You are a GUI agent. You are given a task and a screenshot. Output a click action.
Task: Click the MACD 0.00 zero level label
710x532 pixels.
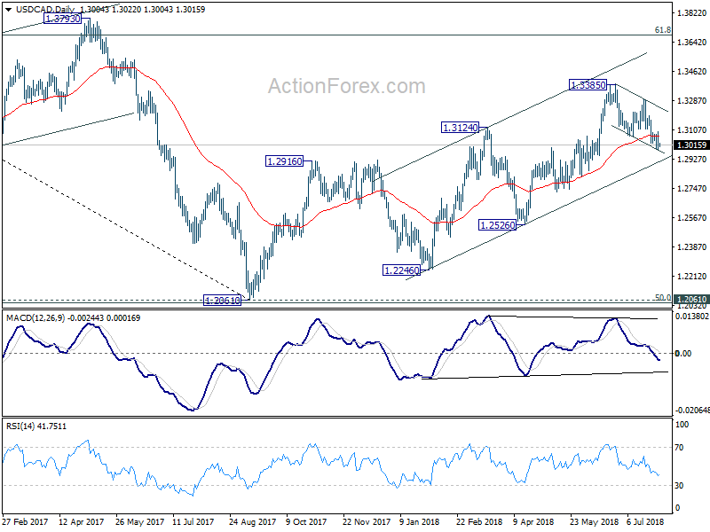pyautogui.click(x=682, y=353)
